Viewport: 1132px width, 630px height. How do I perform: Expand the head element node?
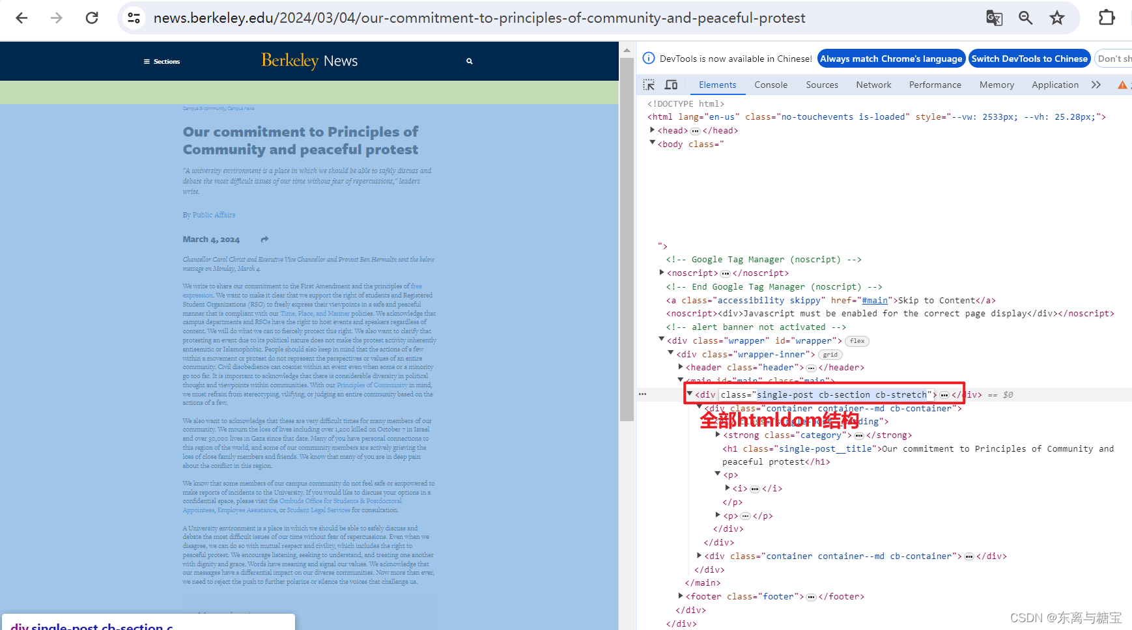click(x=653, y=130)
